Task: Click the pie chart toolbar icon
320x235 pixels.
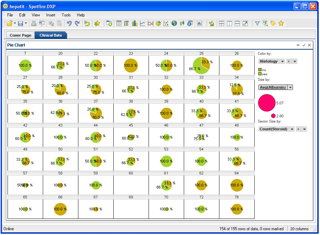Action: click(158, 23)
